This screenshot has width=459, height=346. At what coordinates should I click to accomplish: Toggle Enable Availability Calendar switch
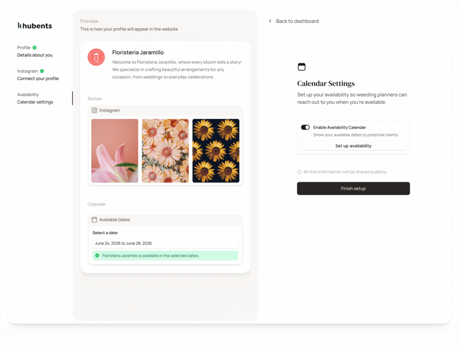click(x=305, y=127)
